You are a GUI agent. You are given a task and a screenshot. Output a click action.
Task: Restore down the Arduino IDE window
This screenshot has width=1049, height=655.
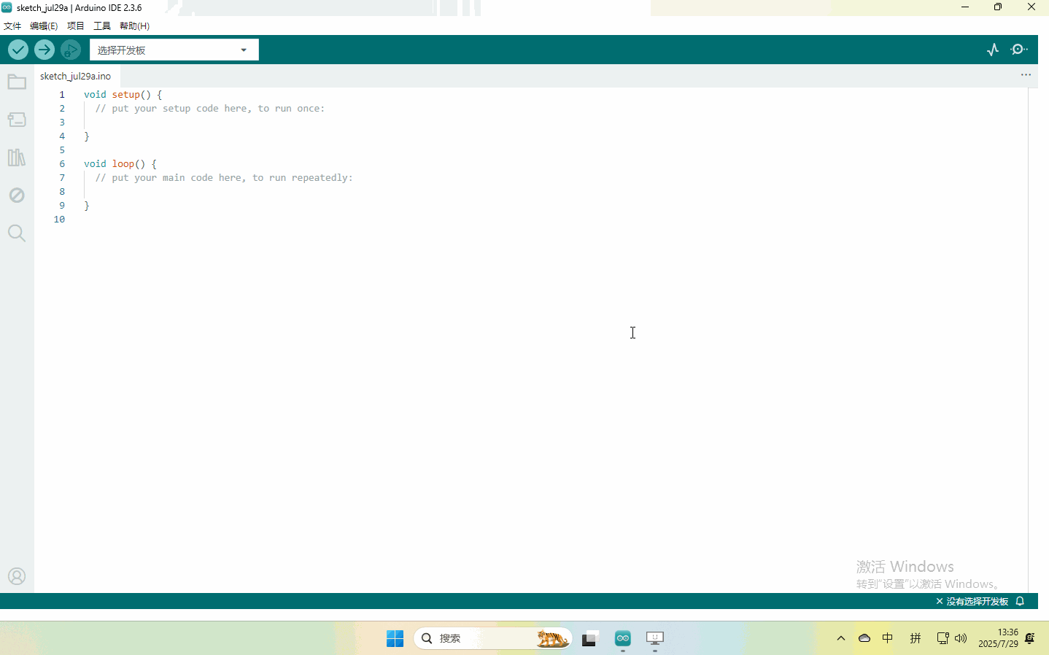(x=998, y=7)
